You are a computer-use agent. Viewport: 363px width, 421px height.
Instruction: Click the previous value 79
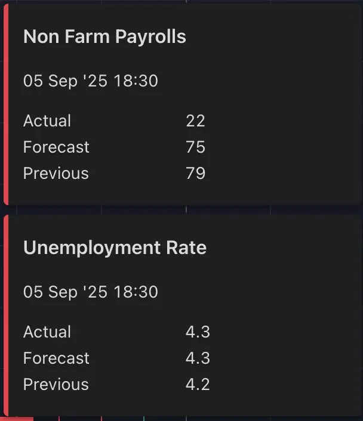tap(195, 174)
